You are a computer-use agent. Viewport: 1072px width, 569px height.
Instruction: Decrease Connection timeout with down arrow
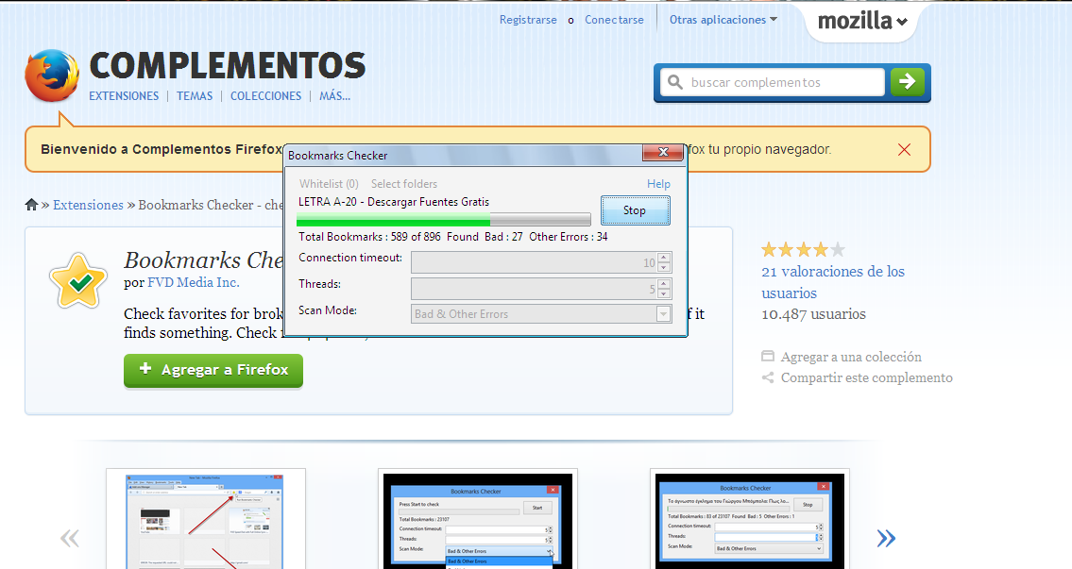(x=664, y=268)
